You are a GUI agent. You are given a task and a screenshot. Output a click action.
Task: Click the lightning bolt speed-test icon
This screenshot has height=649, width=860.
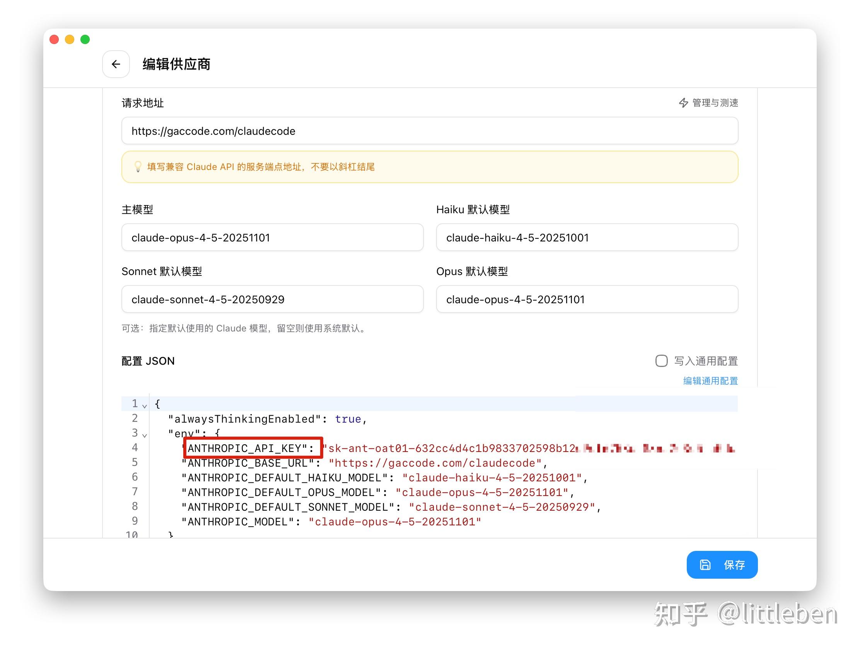[683, 103]
